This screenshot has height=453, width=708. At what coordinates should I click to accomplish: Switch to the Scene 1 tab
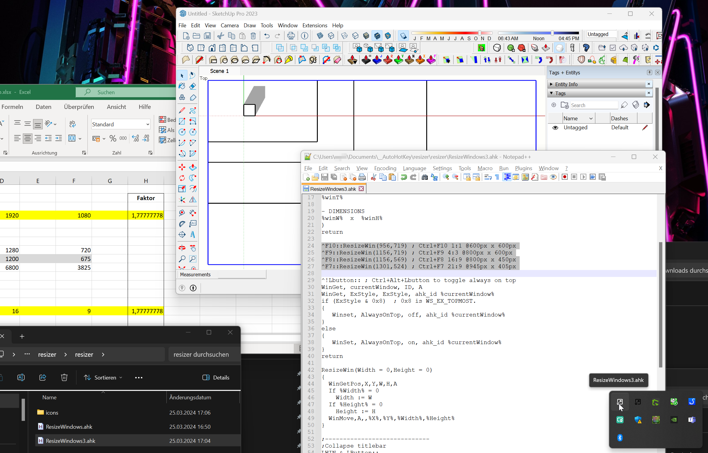tap(219, 71)
